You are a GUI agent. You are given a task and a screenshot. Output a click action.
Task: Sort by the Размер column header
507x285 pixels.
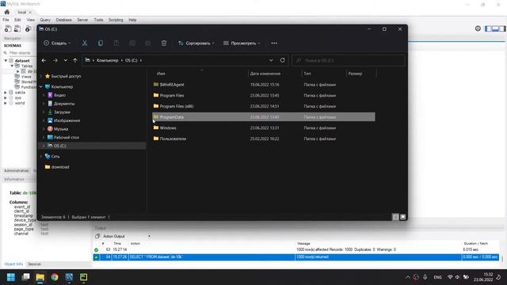point(355,74)
